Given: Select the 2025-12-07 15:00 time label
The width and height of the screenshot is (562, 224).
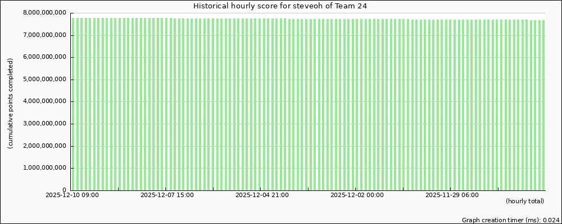Looking at the screenshot, I should (x=167, y=195).
